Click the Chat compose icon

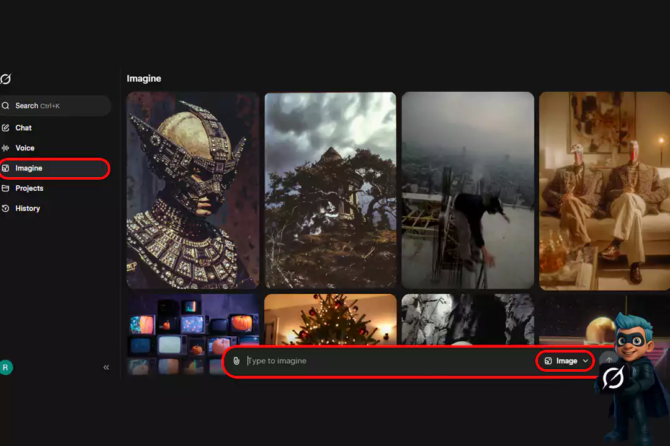point(6,128)
